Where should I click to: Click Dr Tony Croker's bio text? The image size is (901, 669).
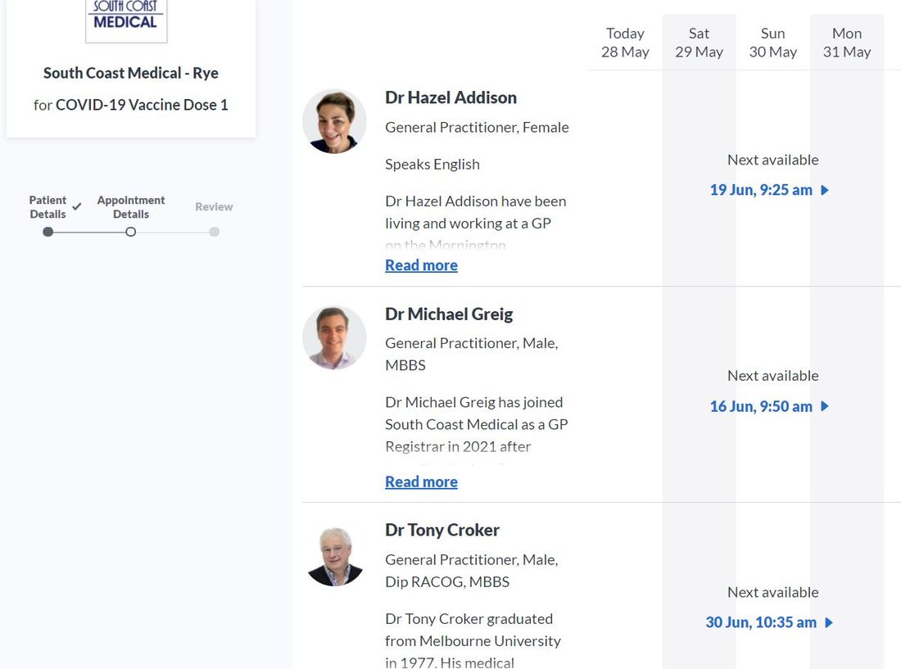[473, 640]
